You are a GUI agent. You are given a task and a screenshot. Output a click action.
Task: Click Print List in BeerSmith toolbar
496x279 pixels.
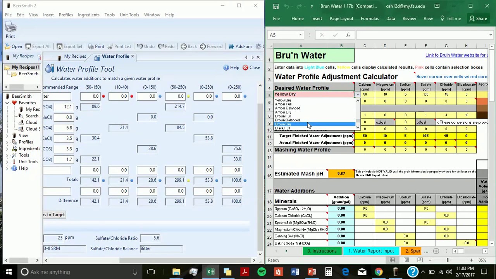(119, 46)
